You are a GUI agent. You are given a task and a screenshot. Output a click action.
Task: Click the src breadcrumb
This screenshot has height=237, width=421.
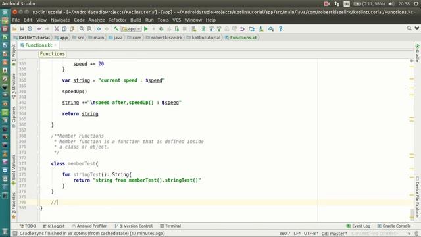pos(78,38)
